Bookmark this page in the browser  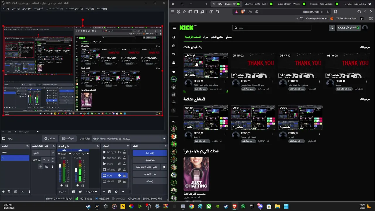[x=335, y=12]
